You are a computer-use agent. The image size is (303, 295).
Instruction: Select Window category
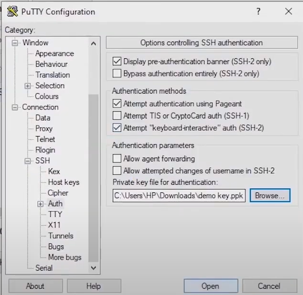pyautogui.click(x=35, y=42)
